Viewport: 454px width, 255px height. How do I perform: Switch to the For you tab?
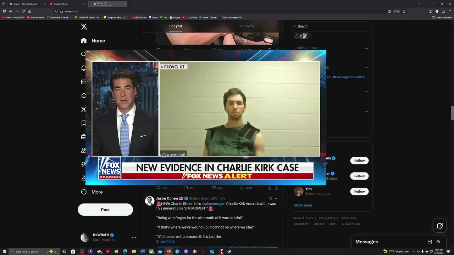[x=176, y=26]
